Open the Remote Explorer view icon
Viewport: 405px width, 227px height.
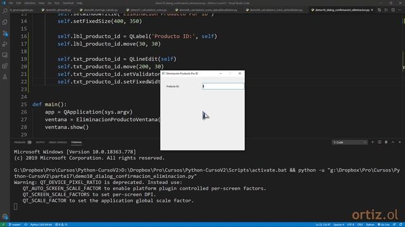click(x=5, y=55)
